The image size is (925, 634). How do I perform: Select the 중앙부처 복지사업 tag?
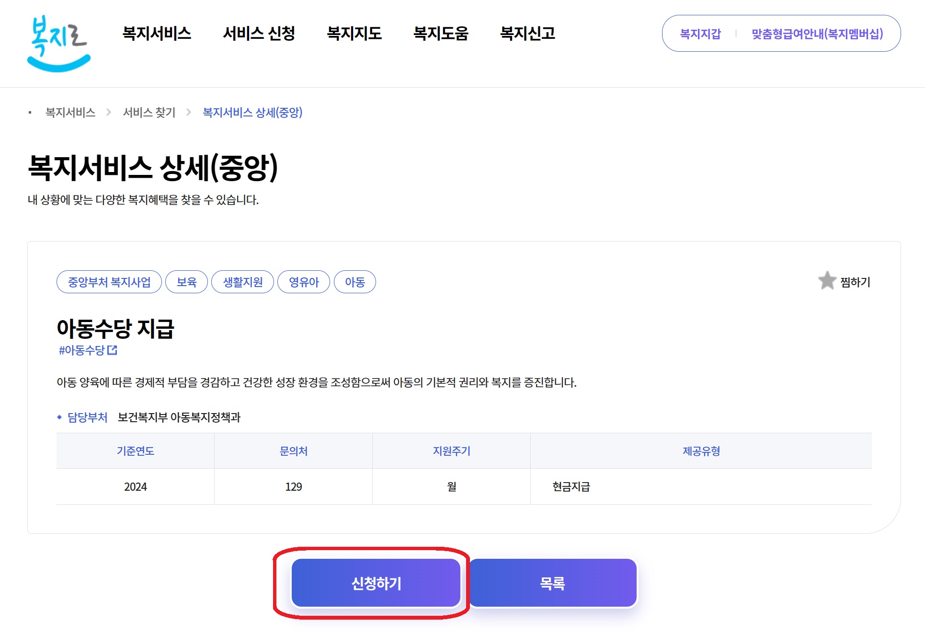click(x=109, y=282)
